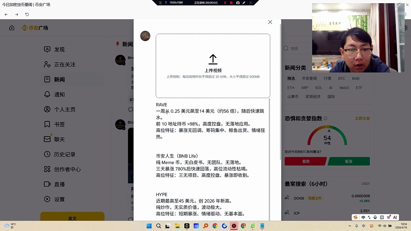Open Binance app from taskbar
This screenshot has width=411, height=231.
[x=187, y=226]
